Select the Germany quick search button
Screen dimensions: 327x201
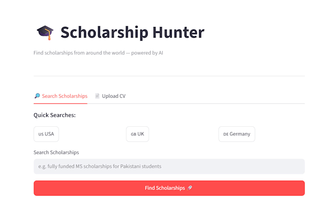point(237,134)
